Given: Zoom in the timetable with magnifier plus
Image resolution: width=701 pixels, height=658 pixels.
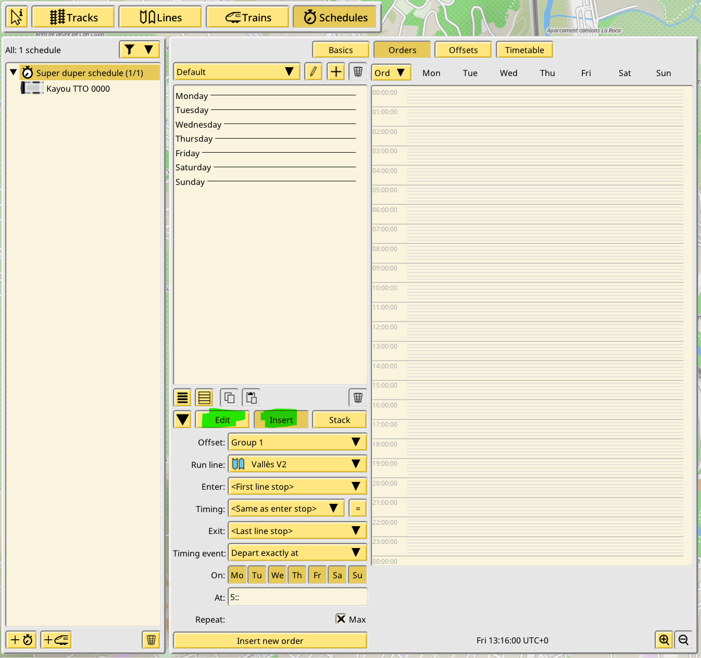Looking at the screenshot, I should point(664,640).
